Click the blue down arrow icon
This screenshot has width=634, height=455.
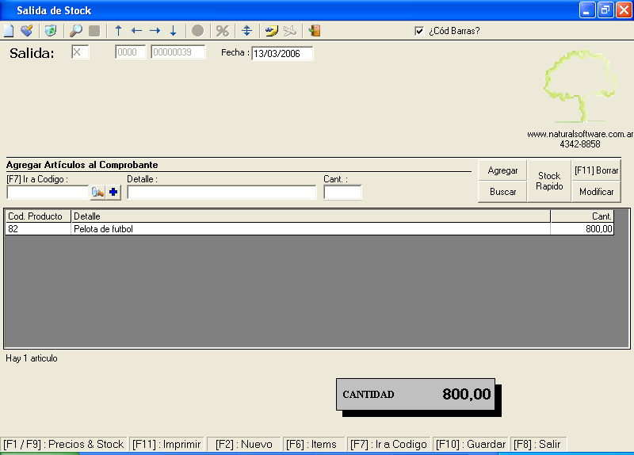coord(173,31)
